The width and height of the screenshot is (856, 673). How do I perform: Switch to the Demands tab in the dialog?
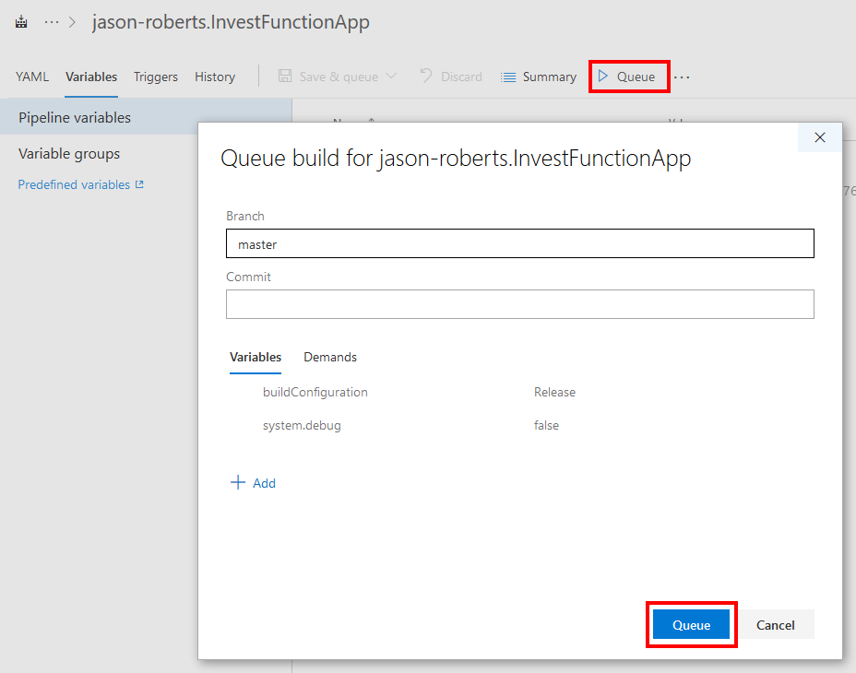[x=329, y=357]
